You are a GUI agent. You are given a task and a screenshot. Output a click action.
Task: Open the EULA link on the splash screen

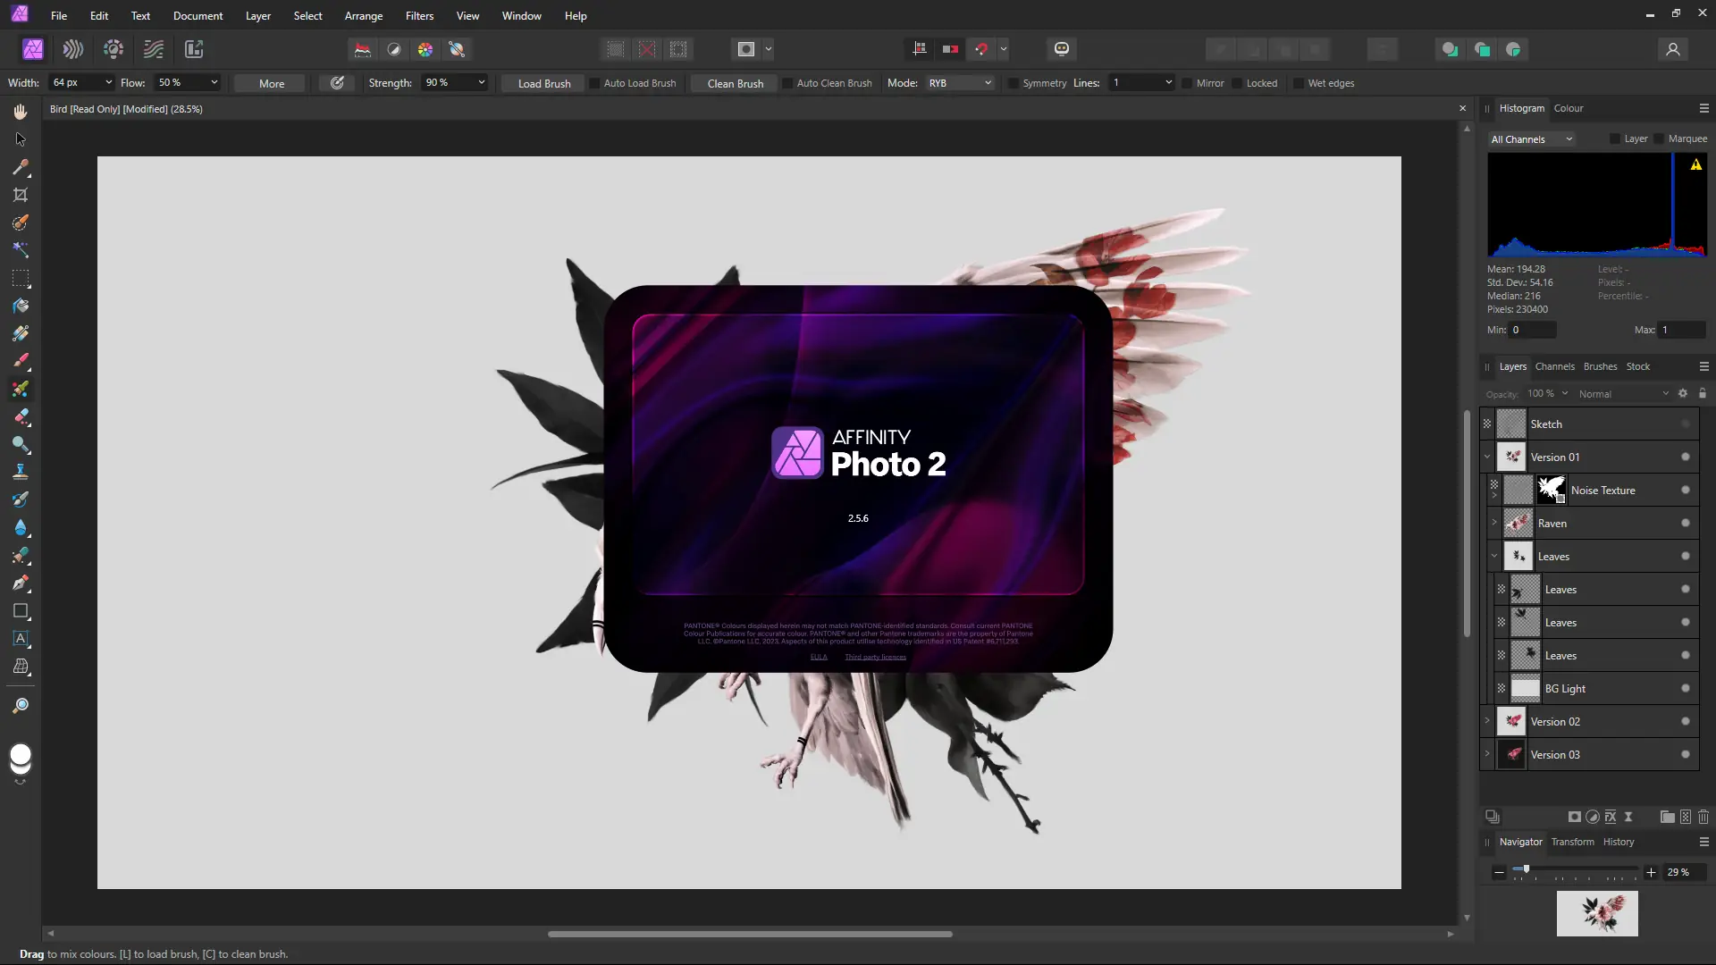pyautogui.click(x=818, y=657)
